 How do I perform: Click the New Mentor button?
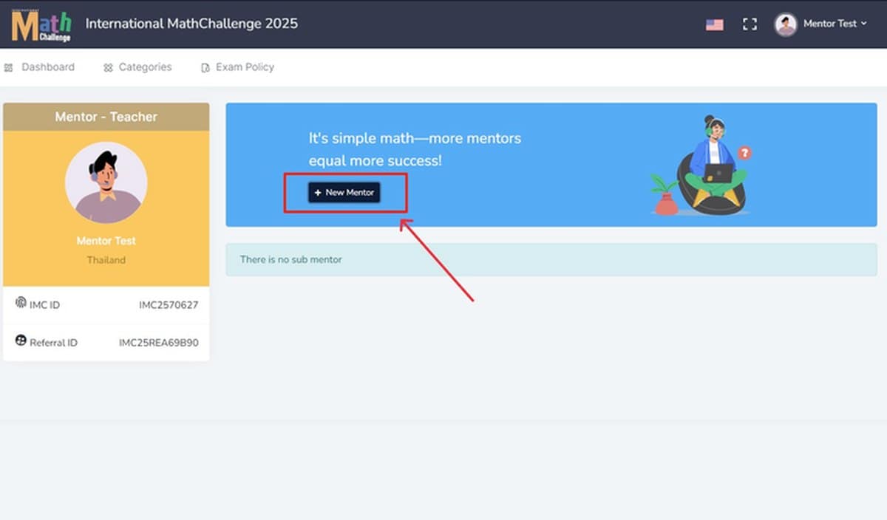(x=344, y=192)
